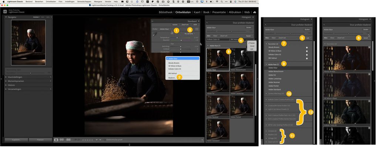This screenshot has height=151, width=379.
Task: Click the Kopiëren button
Action: (16, 140)
